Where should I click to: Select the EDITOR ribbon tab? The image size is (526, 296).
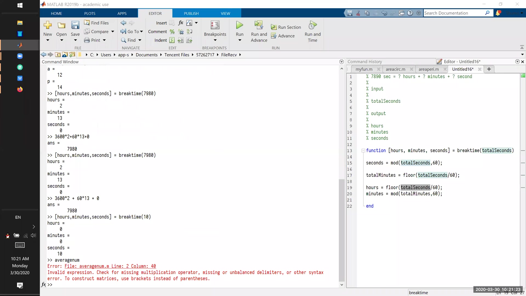(155, 13)
